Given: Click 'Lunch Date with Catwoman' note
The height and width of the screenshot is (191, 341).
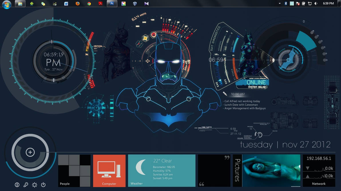Looking at the screenshot, I should 240,105.
